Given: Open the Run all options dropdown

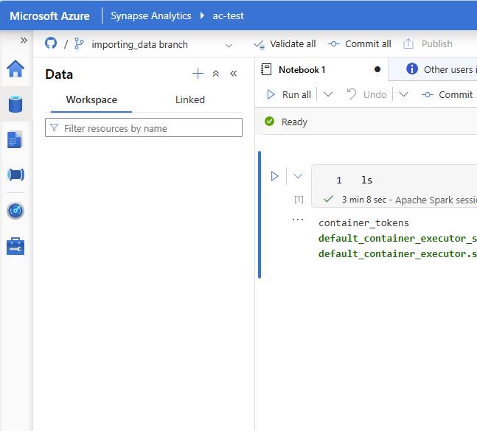Looking at the screenshot, I should point(328,94).
